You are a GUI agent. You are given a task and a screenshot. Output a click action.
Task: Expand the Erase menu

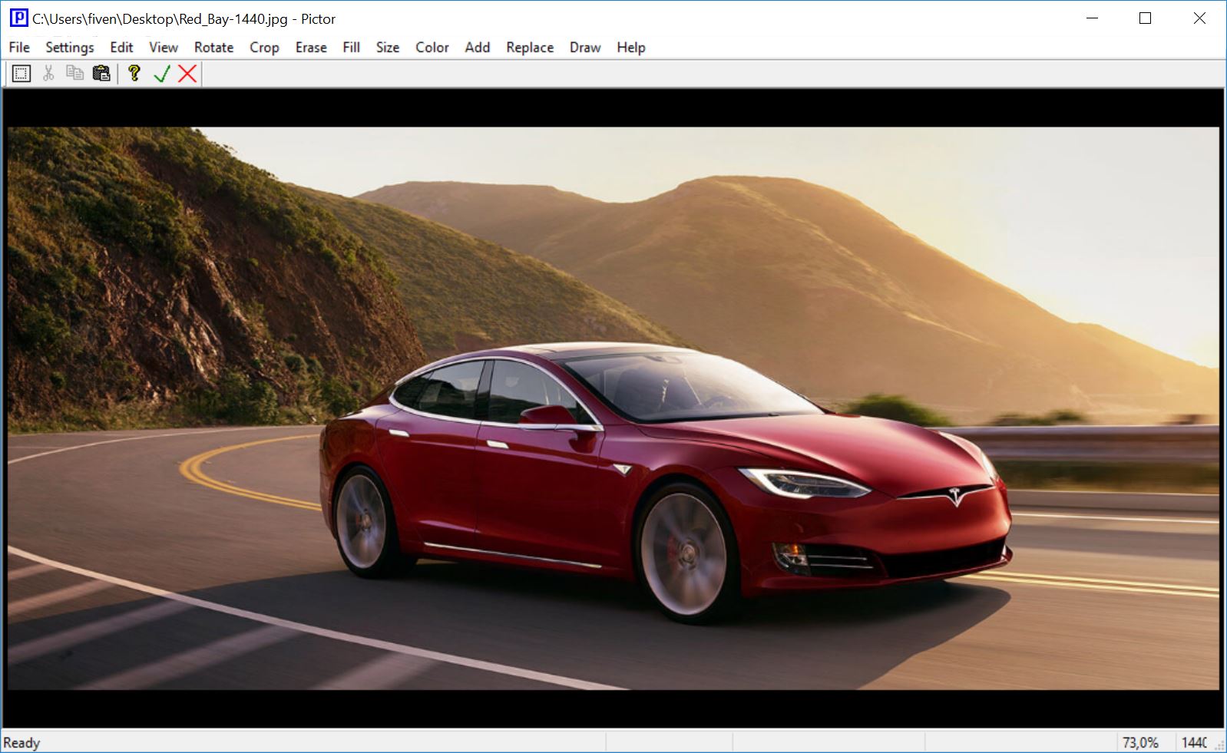311,48
